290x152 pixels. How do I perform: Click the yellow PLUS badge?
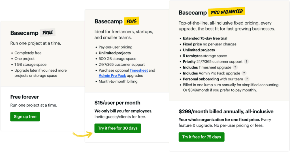(x=132, y=21)
